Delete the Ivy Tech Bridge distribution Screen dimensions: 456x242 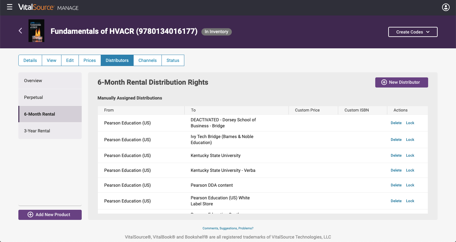coord(396,140)
